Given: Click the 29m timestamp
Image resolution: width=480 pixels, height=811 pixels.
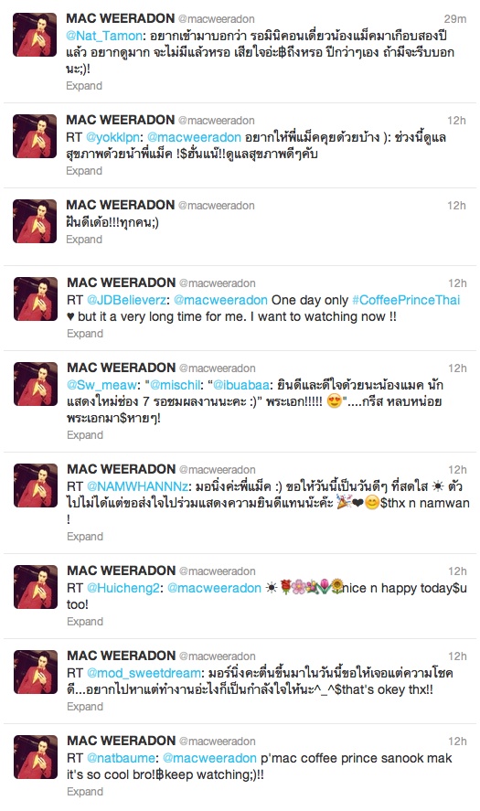Looking at the screenshot, I should 455,19.
